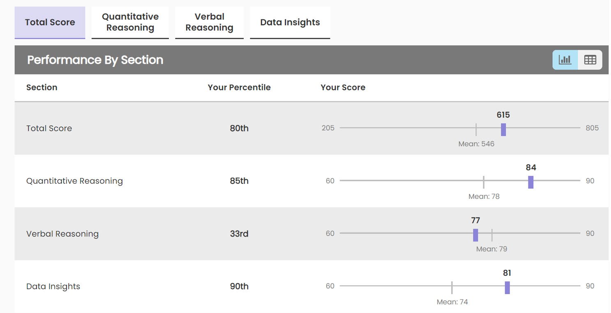The image size is (611, 313).
Task: Select the Verbal Reasoning tab
Action: click(209, 23)
